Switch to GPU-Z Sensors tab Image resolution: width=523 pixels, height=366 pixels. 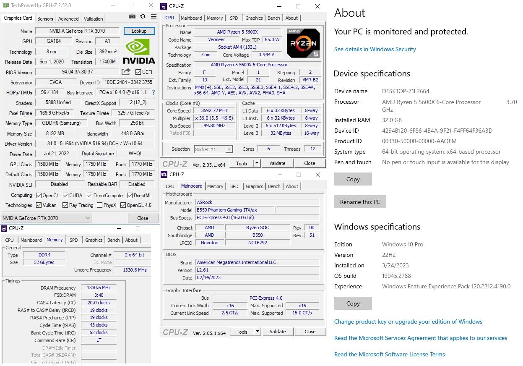pyautogui.click(x=45, y=18)
